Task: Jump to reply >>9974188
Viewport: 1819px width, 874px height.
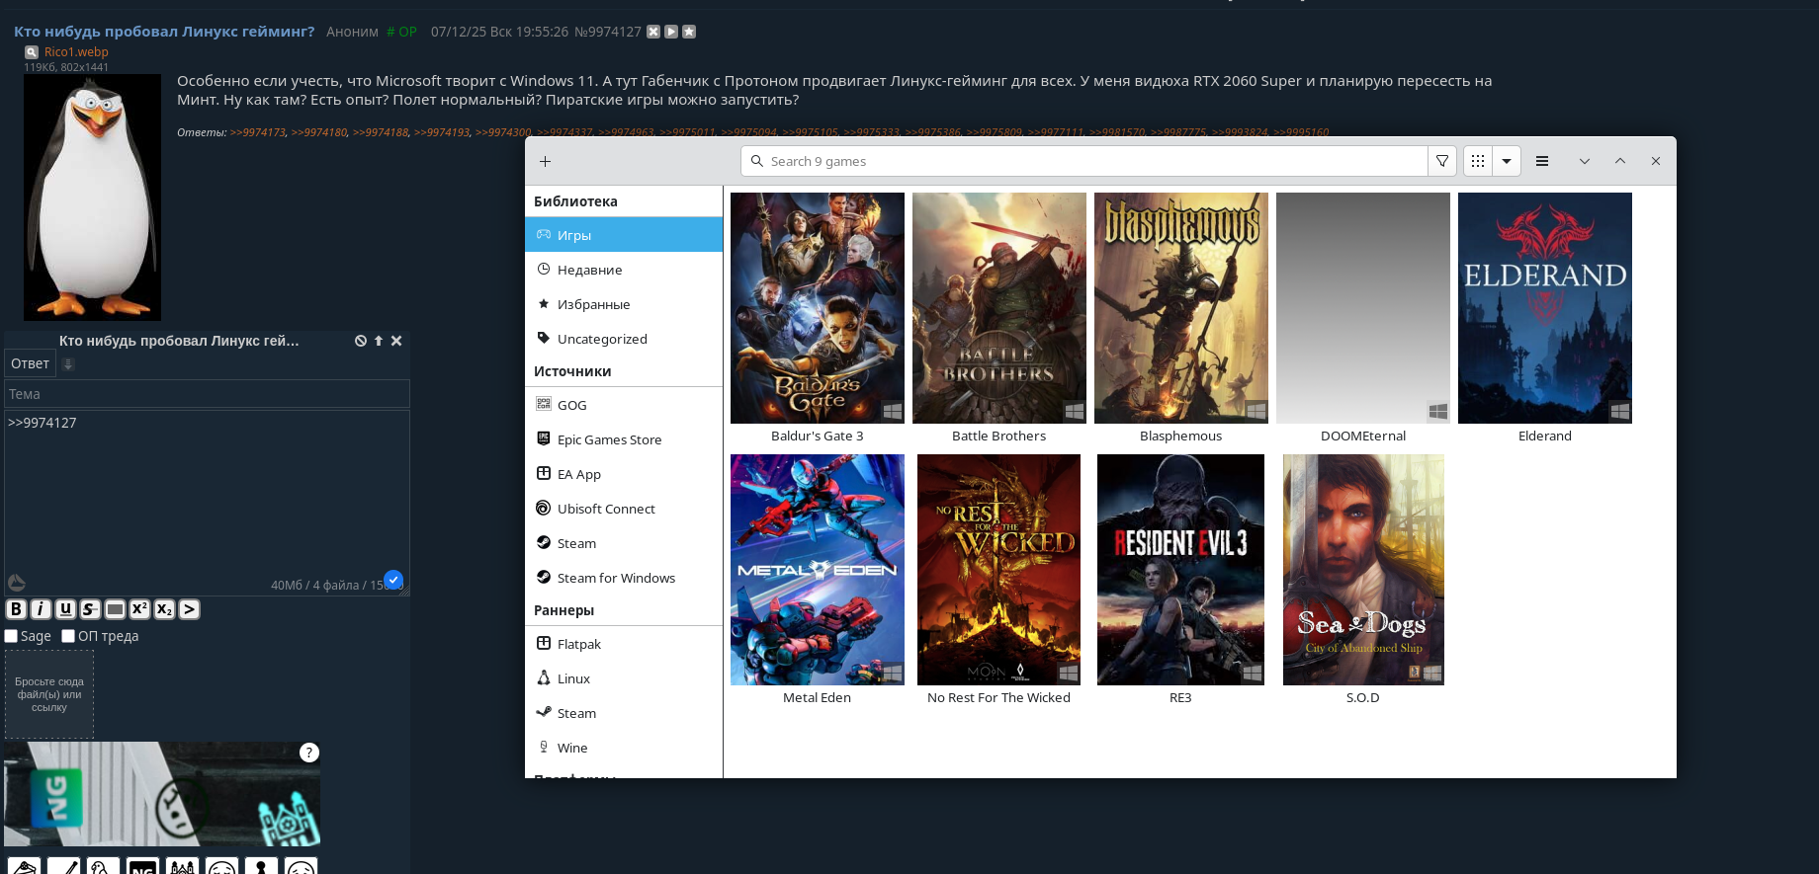Action: [x=381, y=132]
